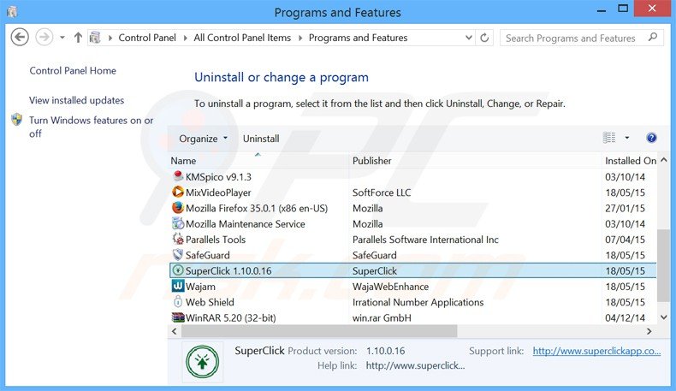
Task: Click the Web Shield icon
Action: click(x=178, y=301)
